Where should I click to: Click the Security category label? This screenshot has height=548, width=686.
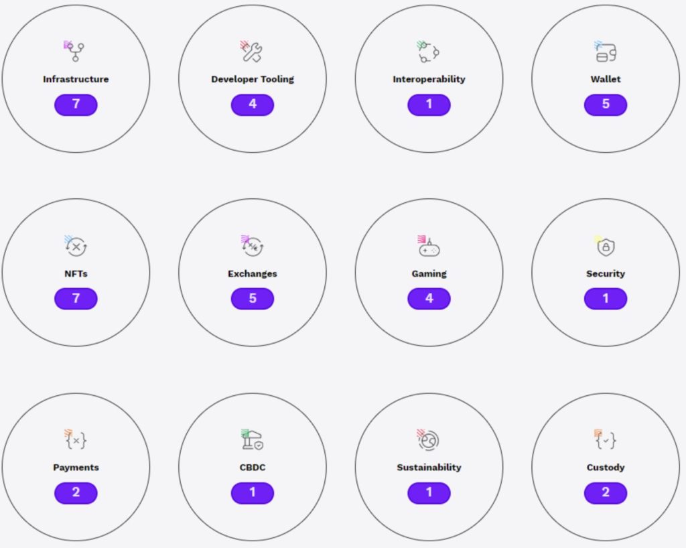[606, 273]
